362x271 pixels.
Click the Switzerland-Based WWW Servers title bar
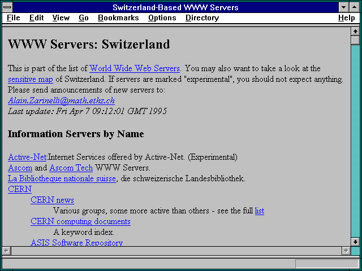tap(175, 7)
